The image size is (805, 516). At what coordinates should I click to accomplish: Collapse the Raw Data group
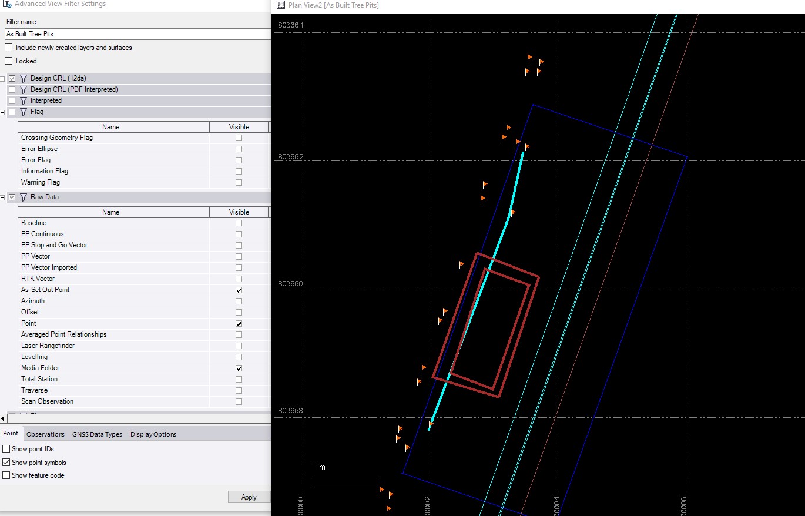(3, 198)
